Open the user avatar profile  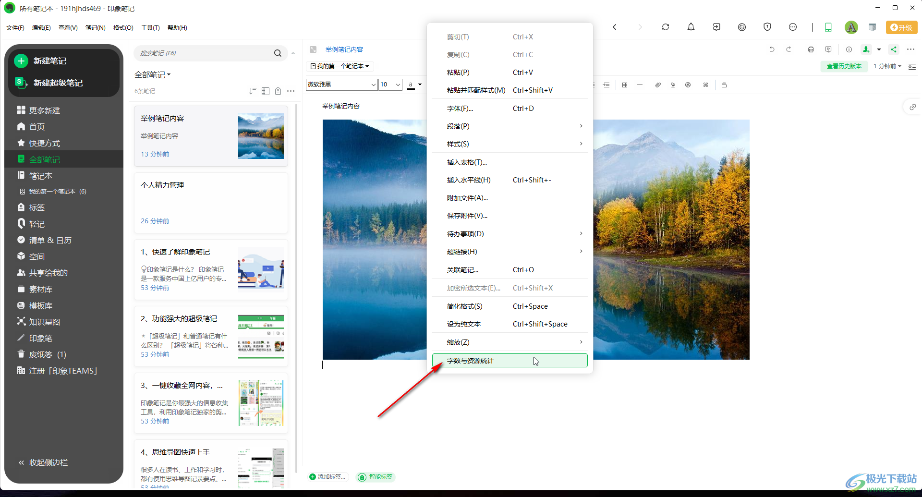851,27
